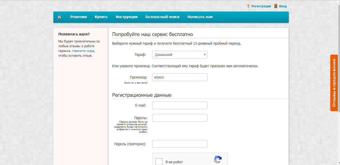
Task: Open the Решения menu item
Action: [x=78, y=17]
